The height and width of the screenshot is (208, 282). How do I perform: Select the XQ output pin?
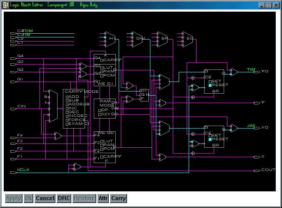point(258,127)
